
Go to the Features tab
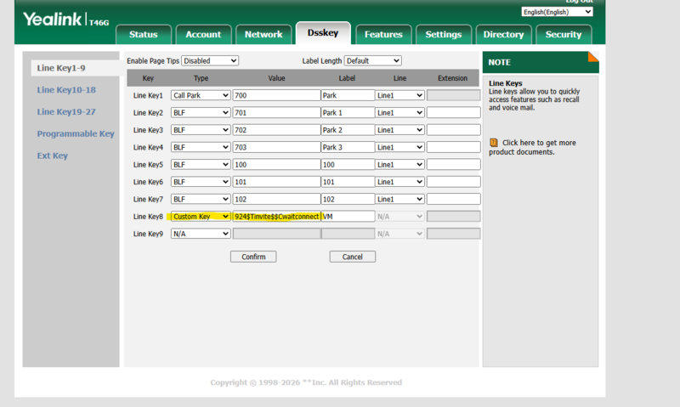[x=383, y=34]
